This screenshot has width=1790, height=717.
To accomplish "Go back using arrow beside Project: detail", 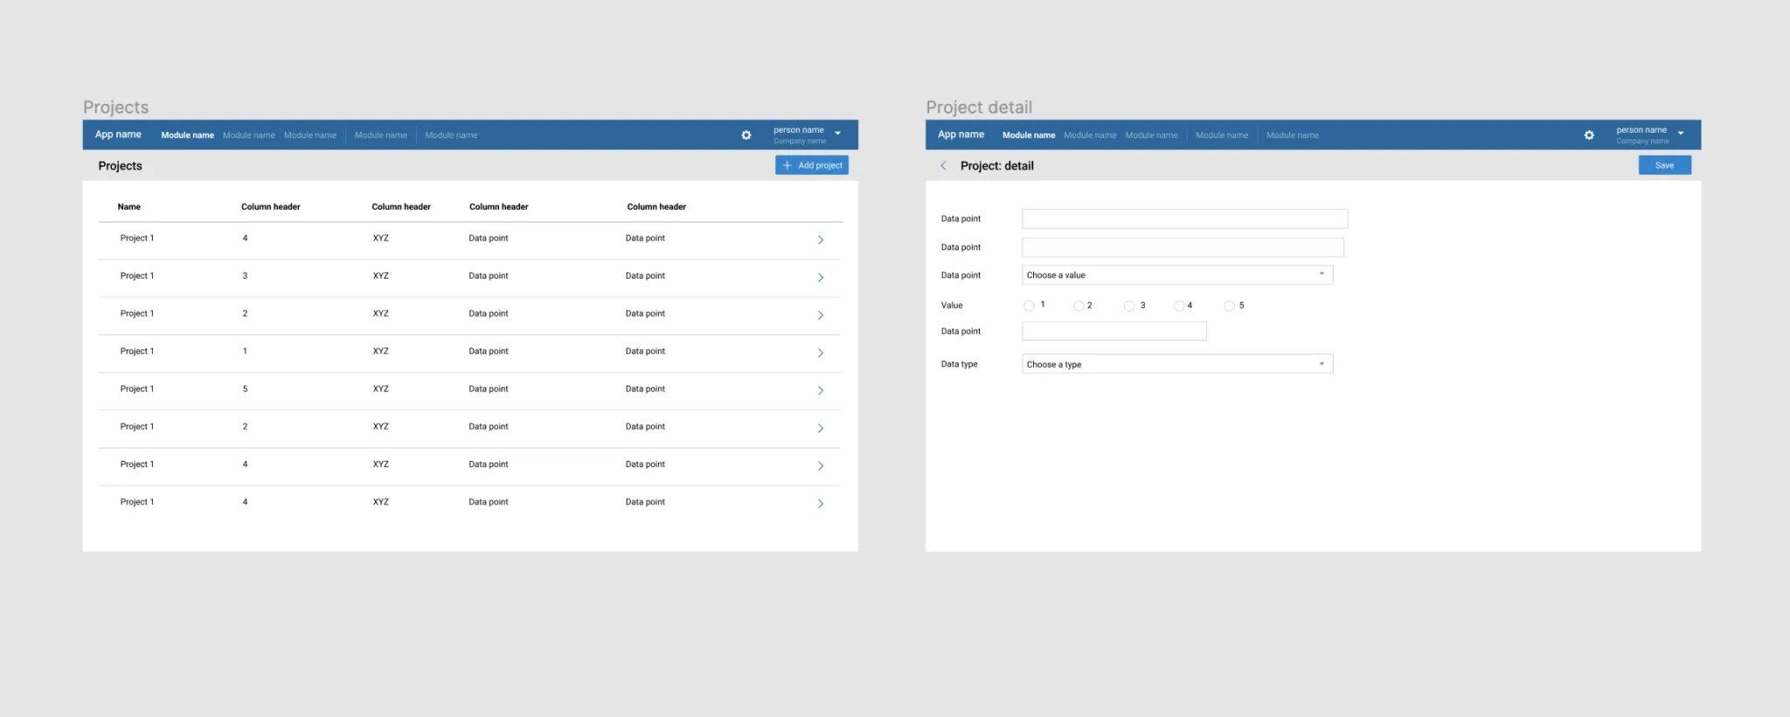I will point(943,166).
